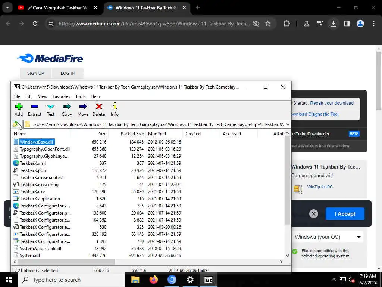Click the I Accept button
Viewport: 382px width, 287px height.
(345, 214)
